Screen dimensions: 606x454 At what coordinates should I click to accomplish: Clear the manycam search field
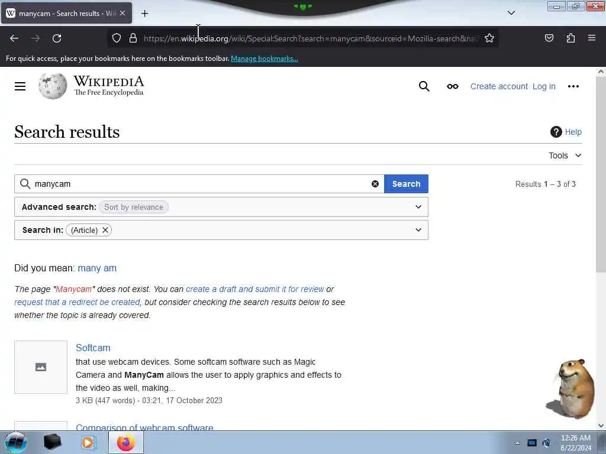pyautogui.click(x=375, y=184)
